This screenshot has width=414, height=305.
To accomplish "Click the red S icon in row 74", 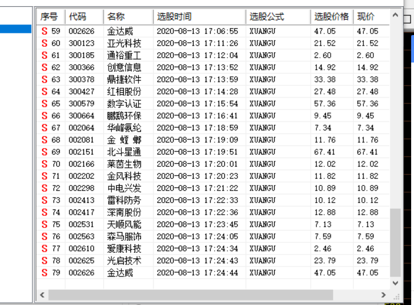I will click(45, 212).
